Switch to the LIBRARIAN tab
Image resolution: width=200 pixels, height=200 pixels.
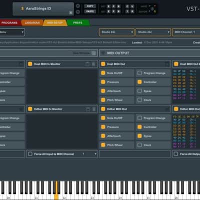coord(32,22)
